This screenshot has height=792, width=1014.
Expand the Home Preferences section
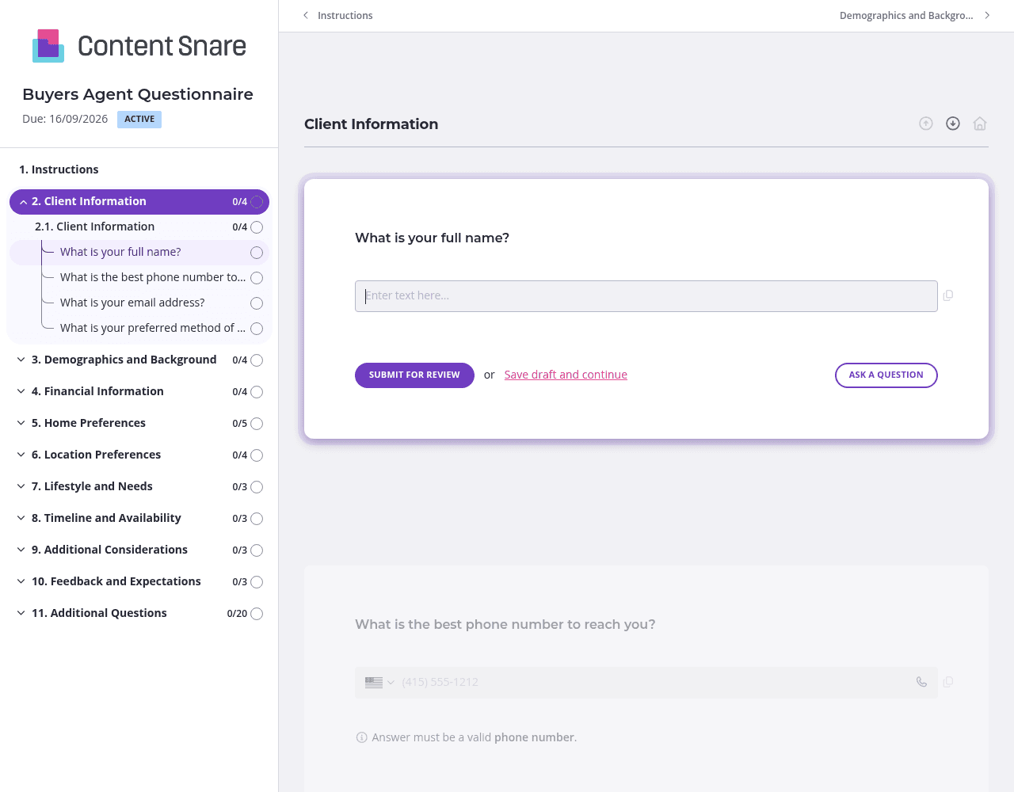(x=21, y=423)
